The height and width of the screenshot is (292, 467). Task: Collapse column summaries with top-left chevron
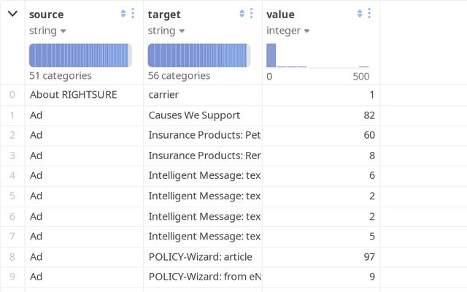click(x=12, y=14)
